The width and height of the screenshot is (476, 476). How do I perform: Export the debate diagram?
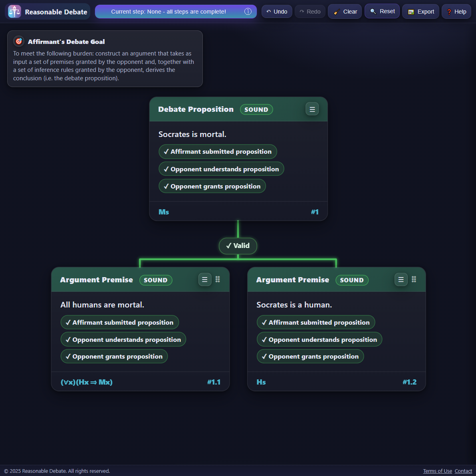click(x=420, y=12)
